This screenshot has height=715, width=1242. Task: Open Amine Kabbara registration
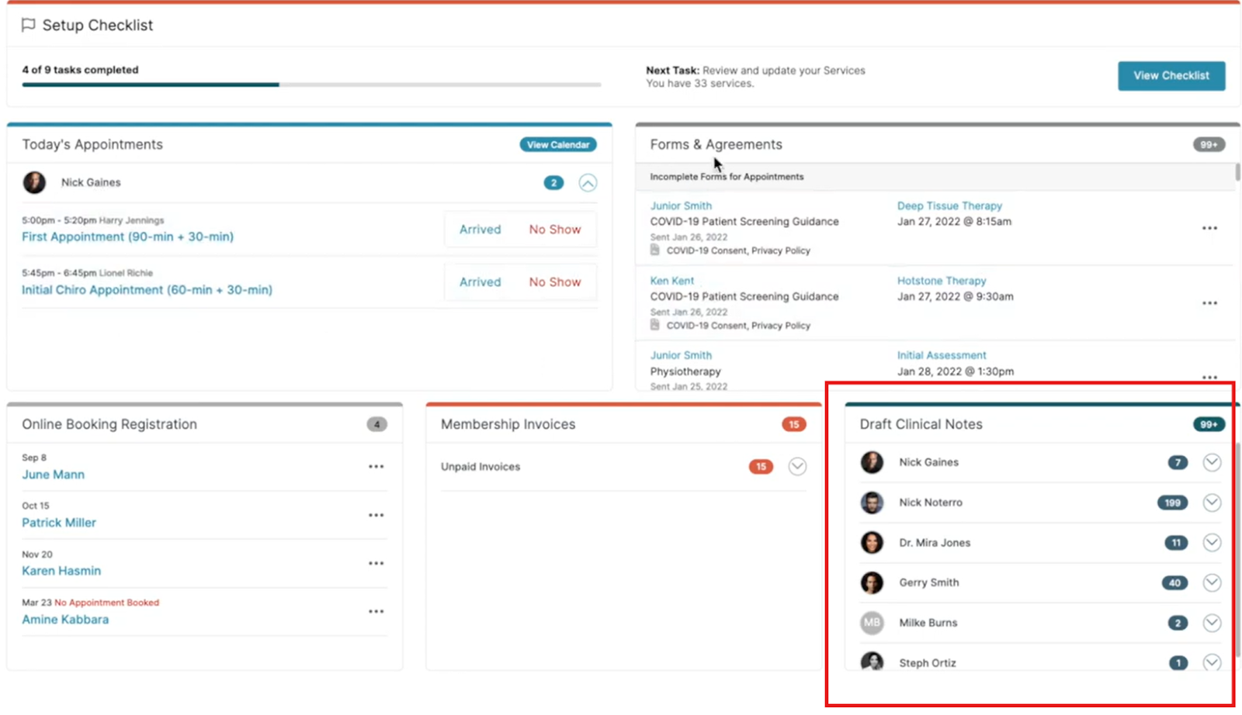click(65, 620)
